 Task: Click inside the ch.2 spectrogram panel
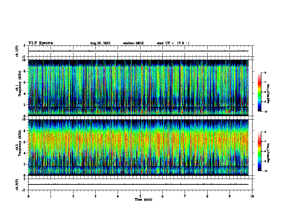click(138, 147)
